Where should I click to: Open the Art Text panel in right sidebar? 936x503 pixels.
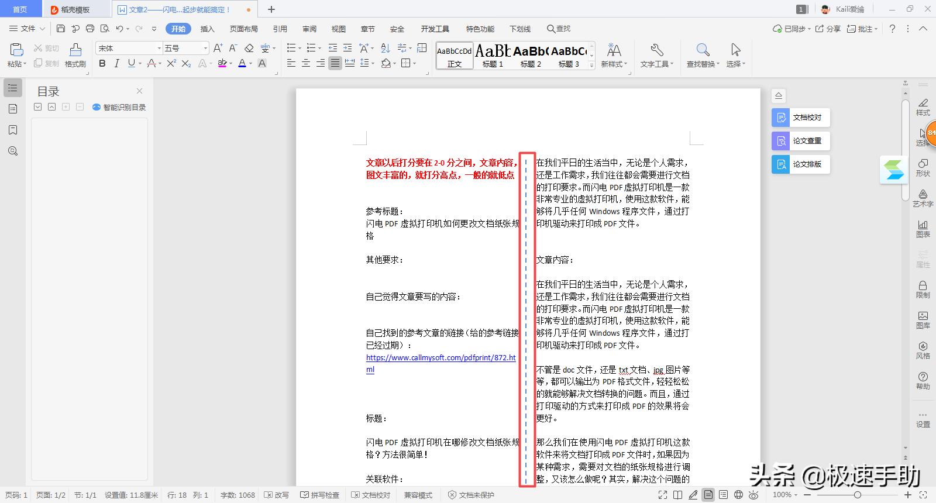[x=923, y=198]
